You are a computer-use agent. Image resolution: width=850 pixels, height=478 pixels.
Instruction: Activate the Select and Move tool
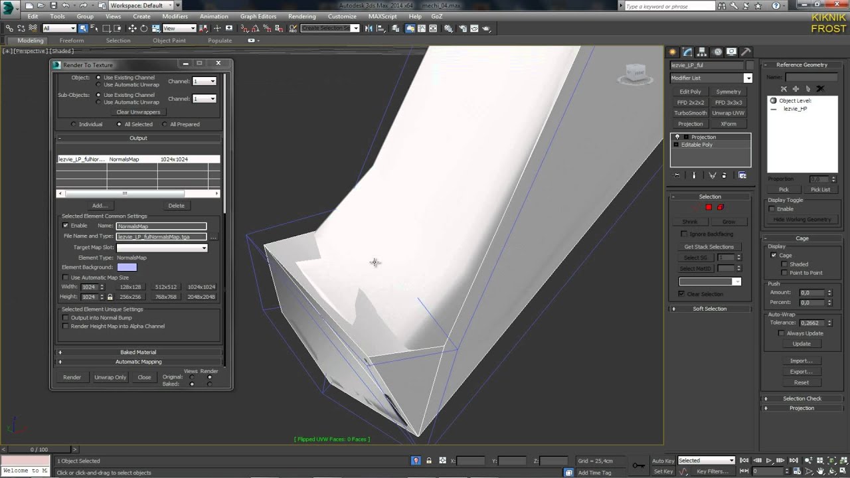pos(132,29)
